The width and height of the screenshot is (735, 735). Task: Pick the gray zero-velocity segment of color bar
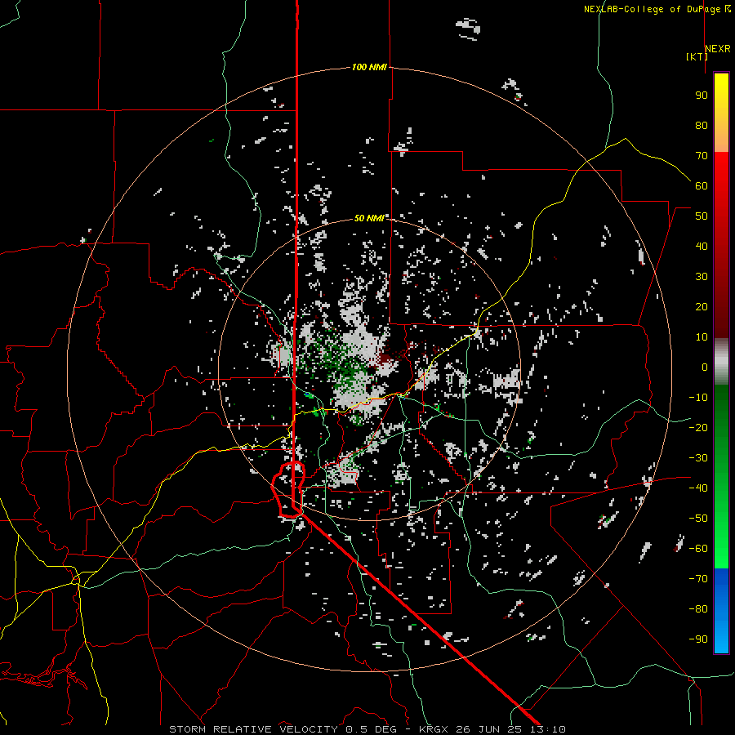[x=721, y=362]
